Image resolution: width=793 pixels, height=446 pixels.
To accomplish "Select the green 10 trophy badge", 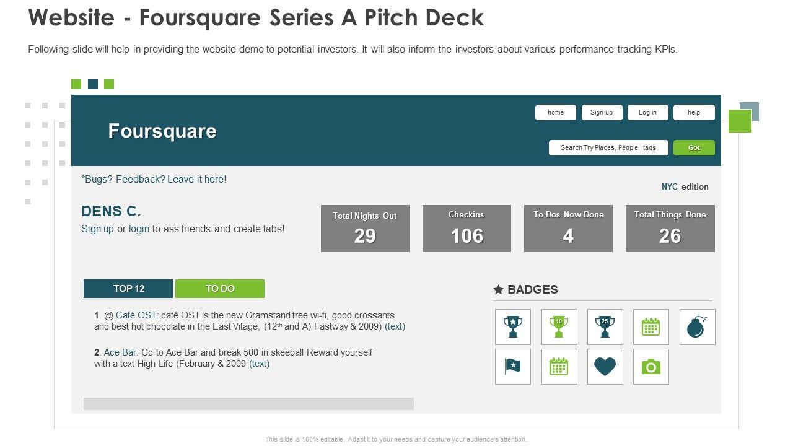I will tap(559, 327).
